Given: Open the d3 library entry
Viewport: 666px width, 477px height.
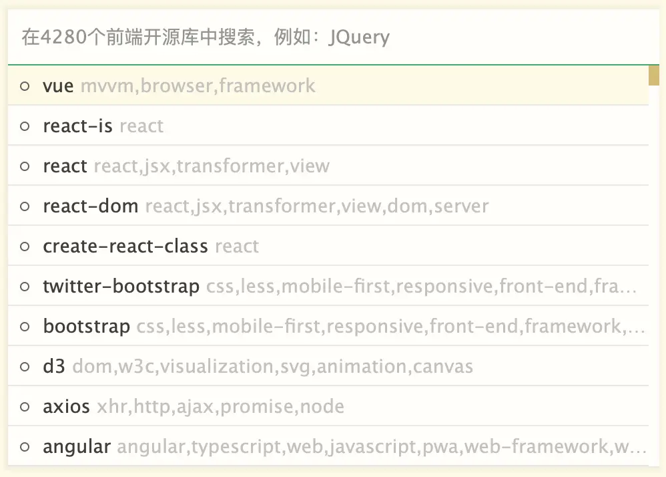Looking at the screenshot, I should click(328, 366).
